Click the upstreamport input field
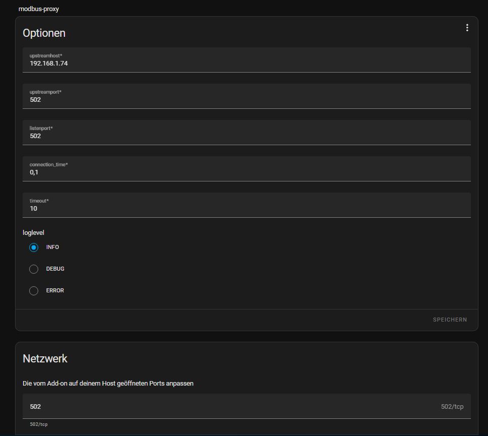The image size is (488, 436). pos(247,96)
